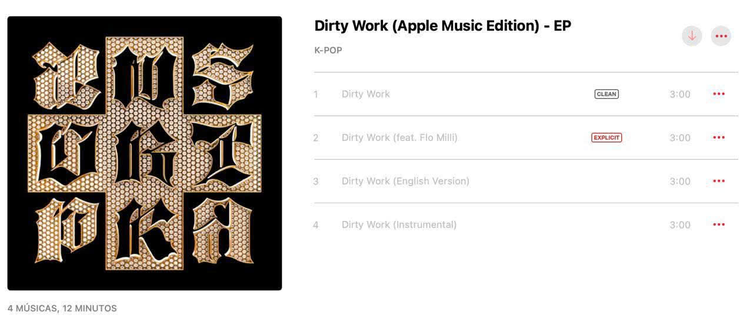Open more options for Flo Milli track
The image size is (753, 322).
click(719, 137)
